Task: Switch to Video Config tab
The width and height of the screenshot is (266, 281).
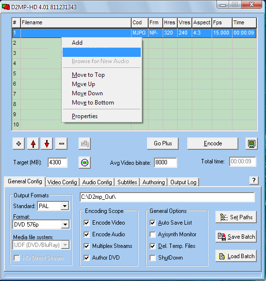Action: click(x=62, y=182)
